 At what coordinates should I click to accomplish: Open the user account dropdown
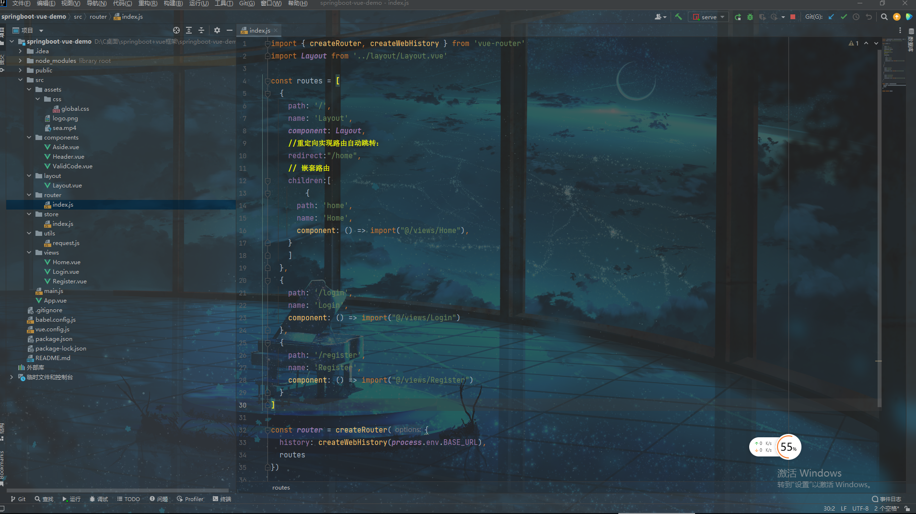point(661,17)
